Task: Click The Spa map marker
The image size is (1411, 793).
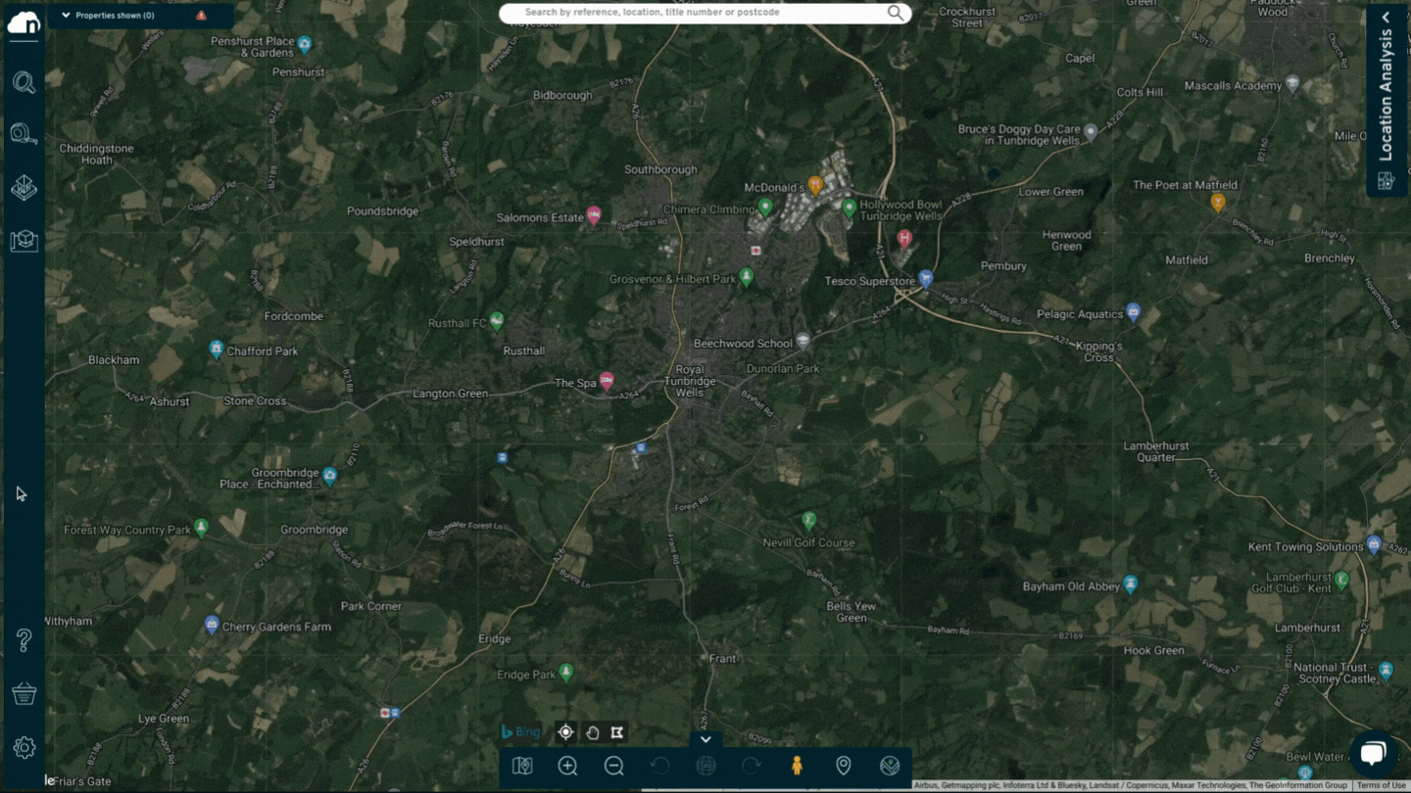Action: tap(607, 381)
